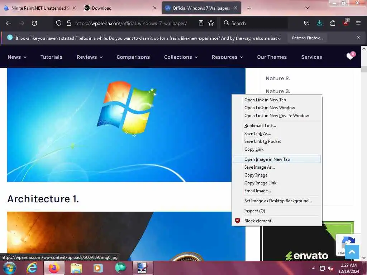The image size is (367, 275).
Task: Choose Set Image as Desktop Background...
Action: click(x=277, y=201)
